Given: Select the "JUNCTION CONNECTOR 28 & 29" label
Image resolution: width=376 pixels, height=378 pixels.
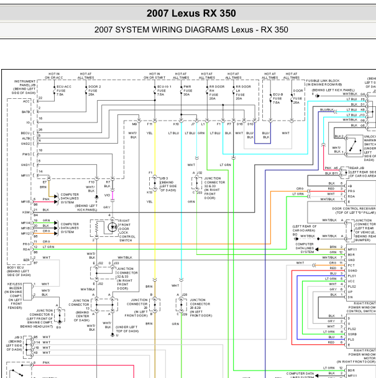Looking at the screenshot, I should pyautogui.click(x=200, y=304).
